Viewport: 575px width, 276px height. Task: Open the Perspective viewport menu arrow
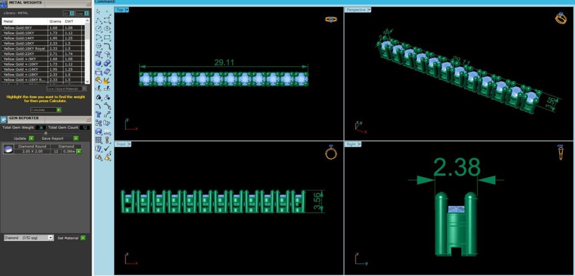click(369, 10)
